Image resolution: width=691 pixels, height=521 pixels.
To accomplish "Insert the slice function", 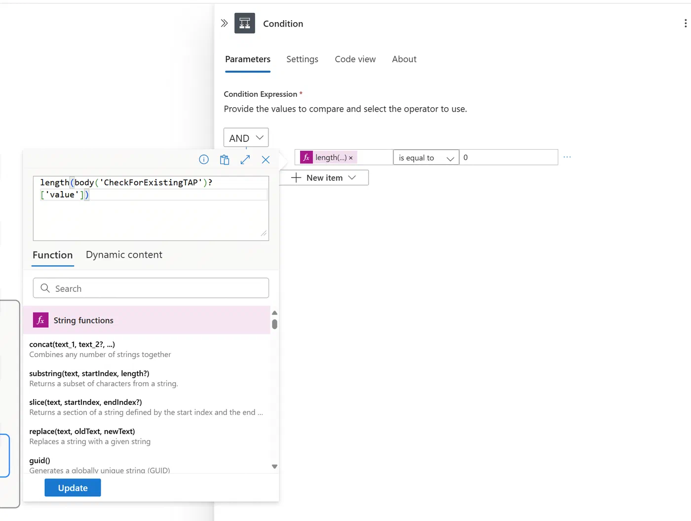I will pos(147,407).
